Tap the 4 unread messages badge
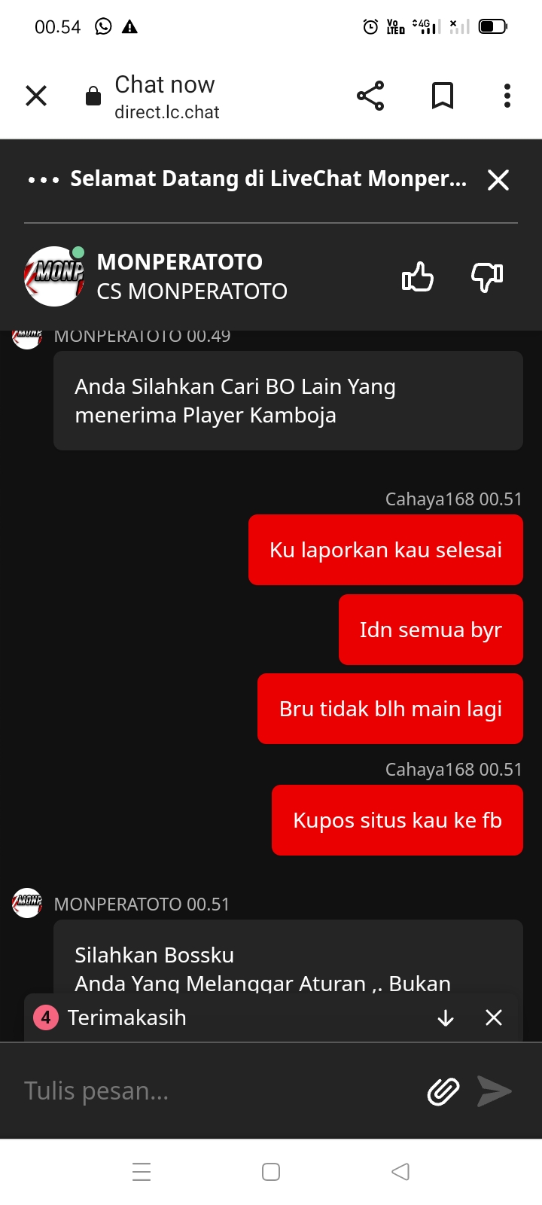 (x=46, y=1018)
